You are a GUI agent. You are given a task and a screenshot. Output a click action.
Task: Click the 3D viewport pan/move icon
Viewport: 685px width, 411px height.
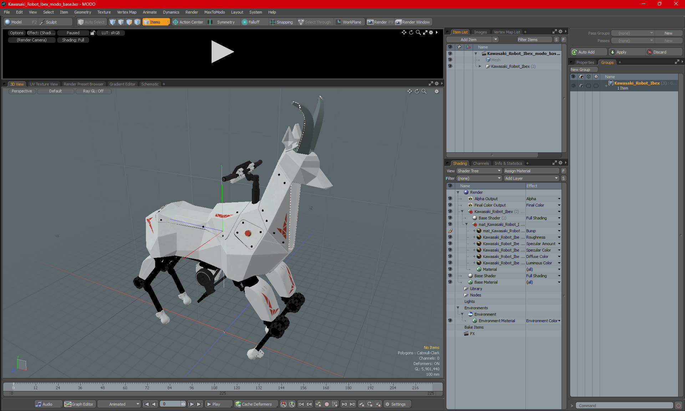(410, 91)
